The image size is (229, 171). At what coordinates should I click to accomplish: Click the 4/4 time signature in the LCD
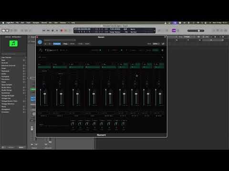click(125, 29)
